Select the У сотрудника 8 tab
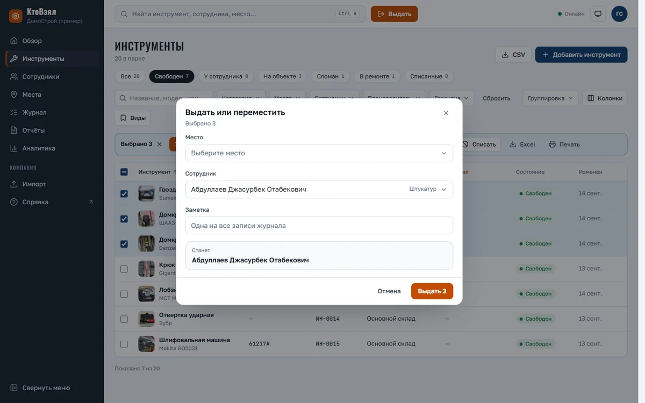Viewport: 645px width, 403px height. point(226,76)
